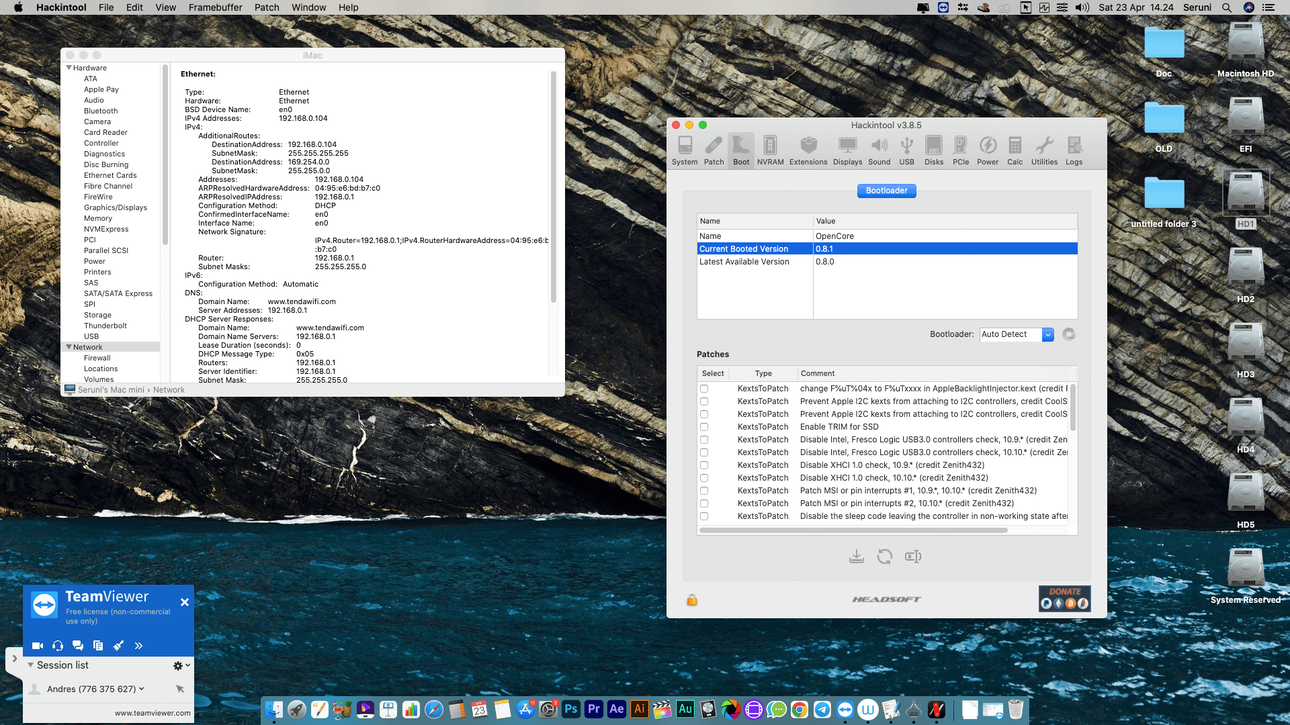Enable the 'Enable TRIM for SSD' patch
Viewport: 1290px width, 725px height.
[704, 427]
